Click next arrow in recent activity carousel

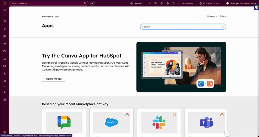(227, 134)
